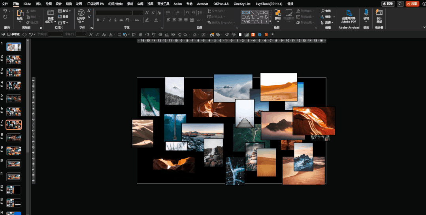Open the 已用字体 used fonts tool
This screenshot has width=426, height=215.
(81, 16)
